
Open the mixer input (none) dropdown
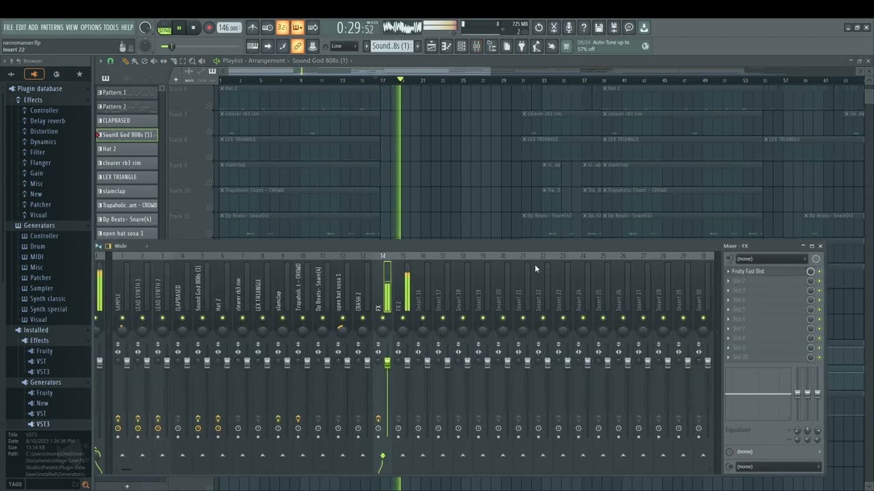coord(771,259)
